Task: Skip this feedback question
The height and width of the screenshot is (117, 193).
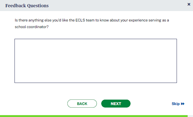Action: pyautogui.click(x=178, y=104)
